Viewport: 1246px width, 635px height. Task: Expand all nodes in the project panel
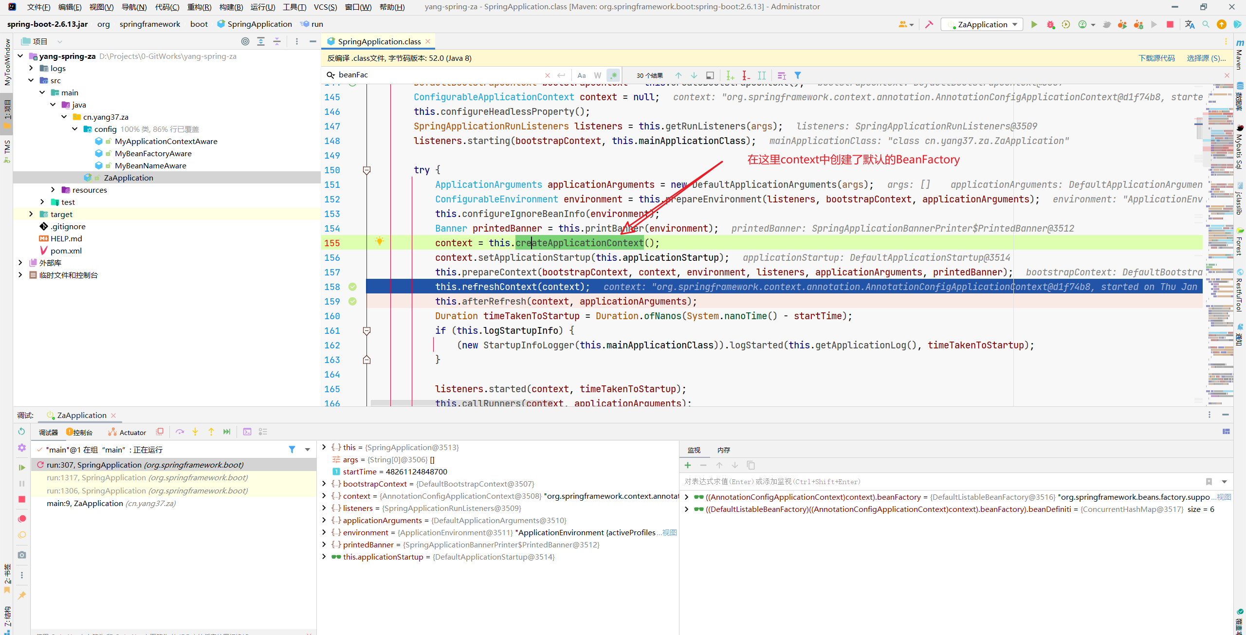coord(261,41)
